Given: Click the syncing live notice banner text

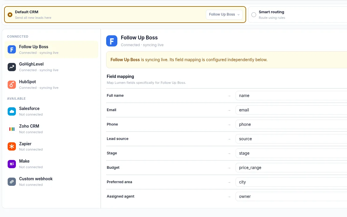Looking at the screenshot, I should (x=189, y=60).
